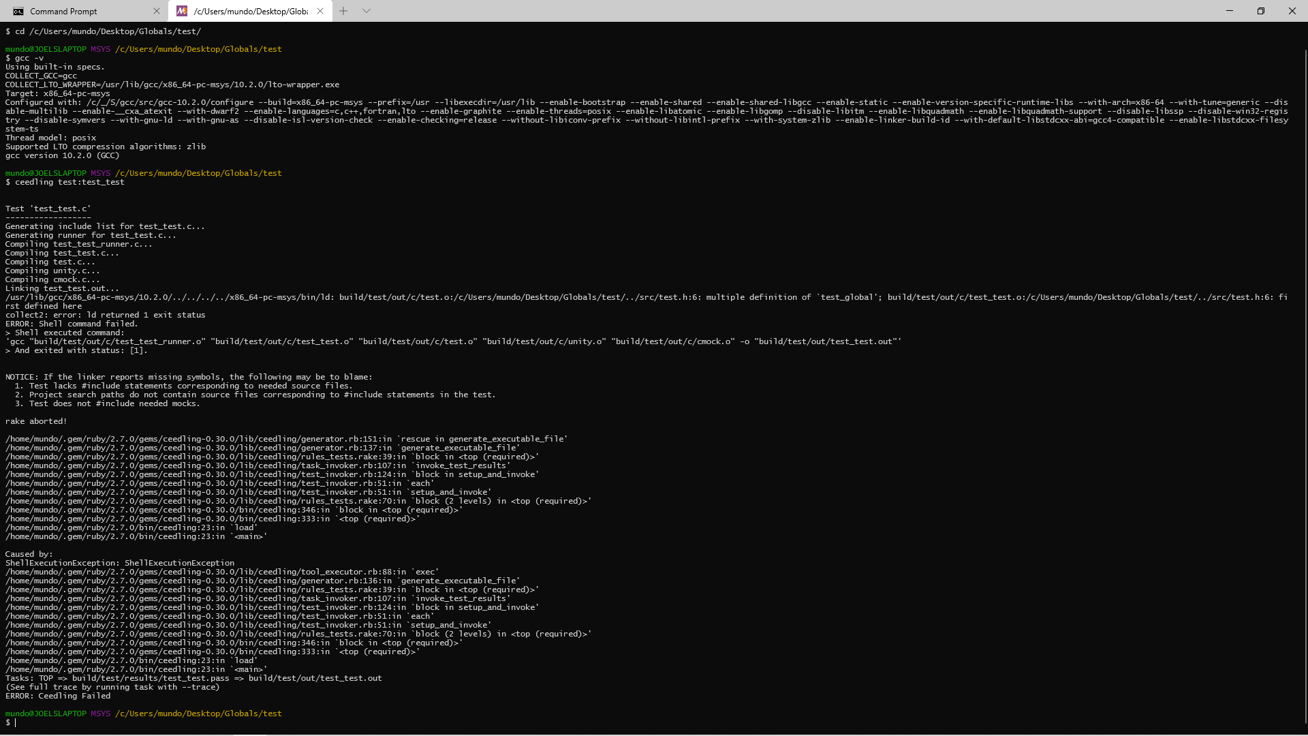This screenshot has height=736, width=1308.
Task: Minimize the terminal window
Action: (x=1229, y=11)
